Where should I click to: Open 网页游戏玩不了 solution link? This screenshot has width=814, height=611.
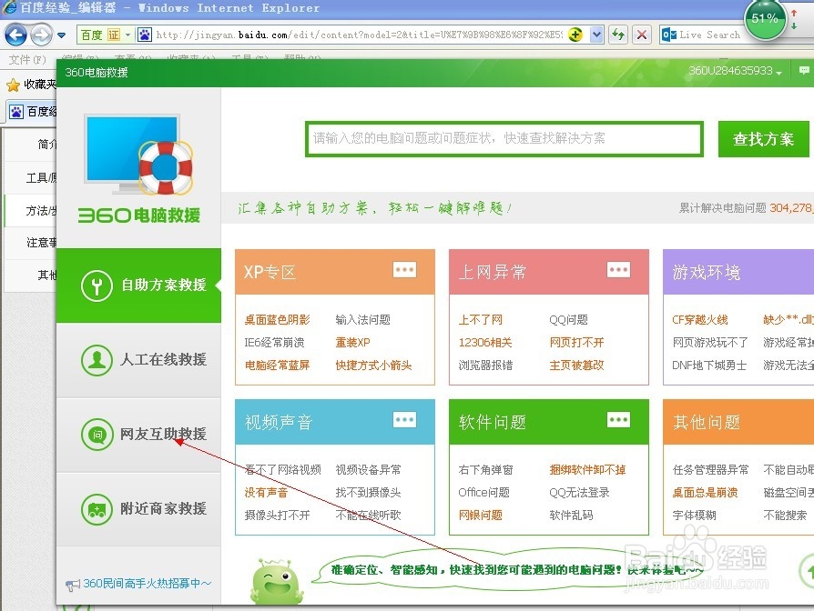point(711,343)
